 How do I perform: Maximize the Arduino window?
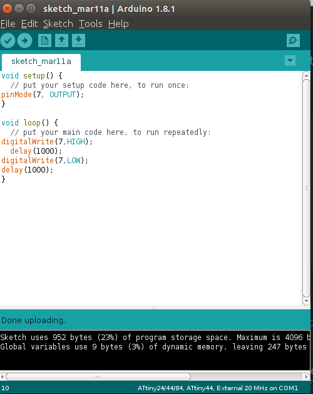31,9
